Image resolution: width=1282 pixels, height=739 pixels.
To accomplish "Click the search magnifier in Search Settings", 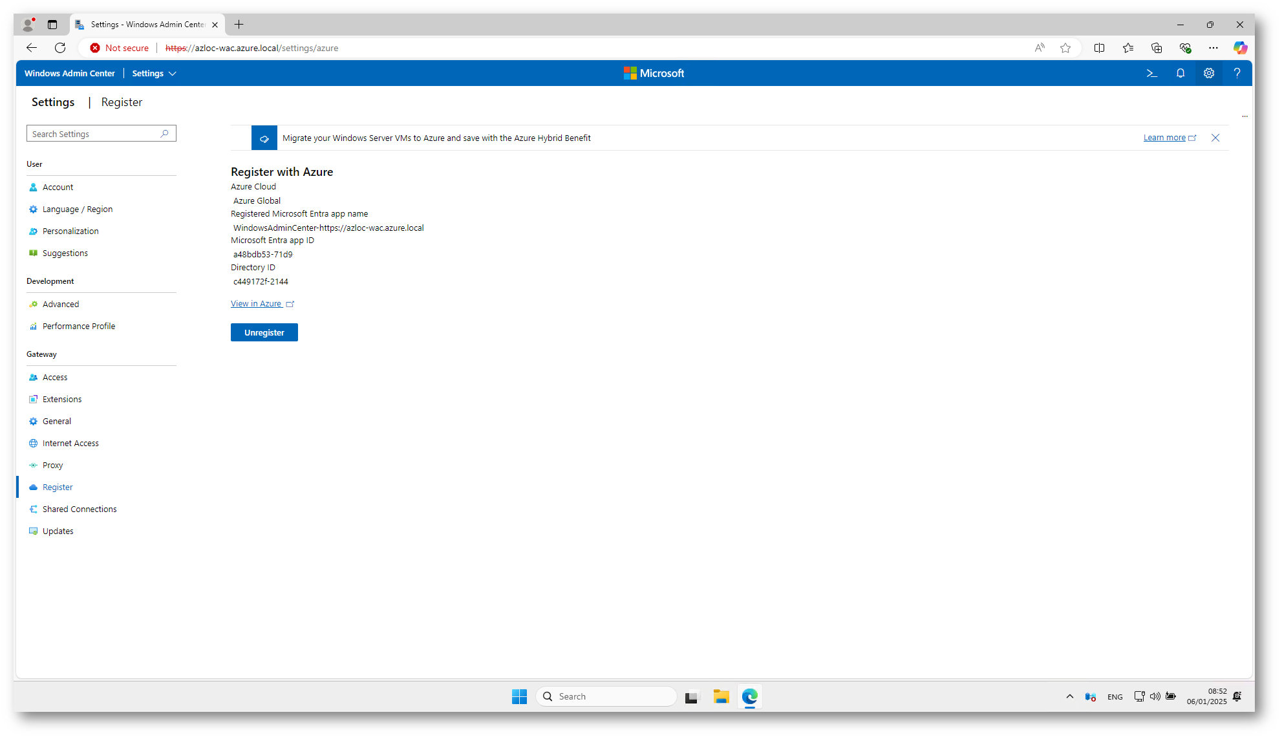I will click(165, 134).
